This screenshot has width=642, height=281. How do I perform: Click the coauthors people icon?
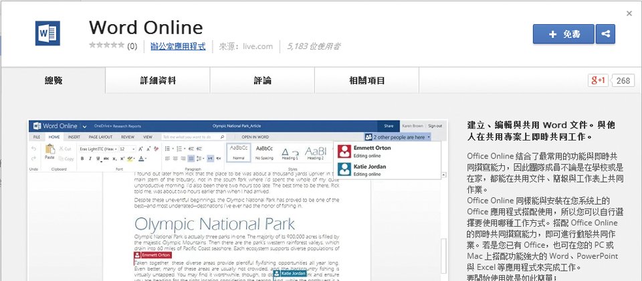click(x=368, y=137)
